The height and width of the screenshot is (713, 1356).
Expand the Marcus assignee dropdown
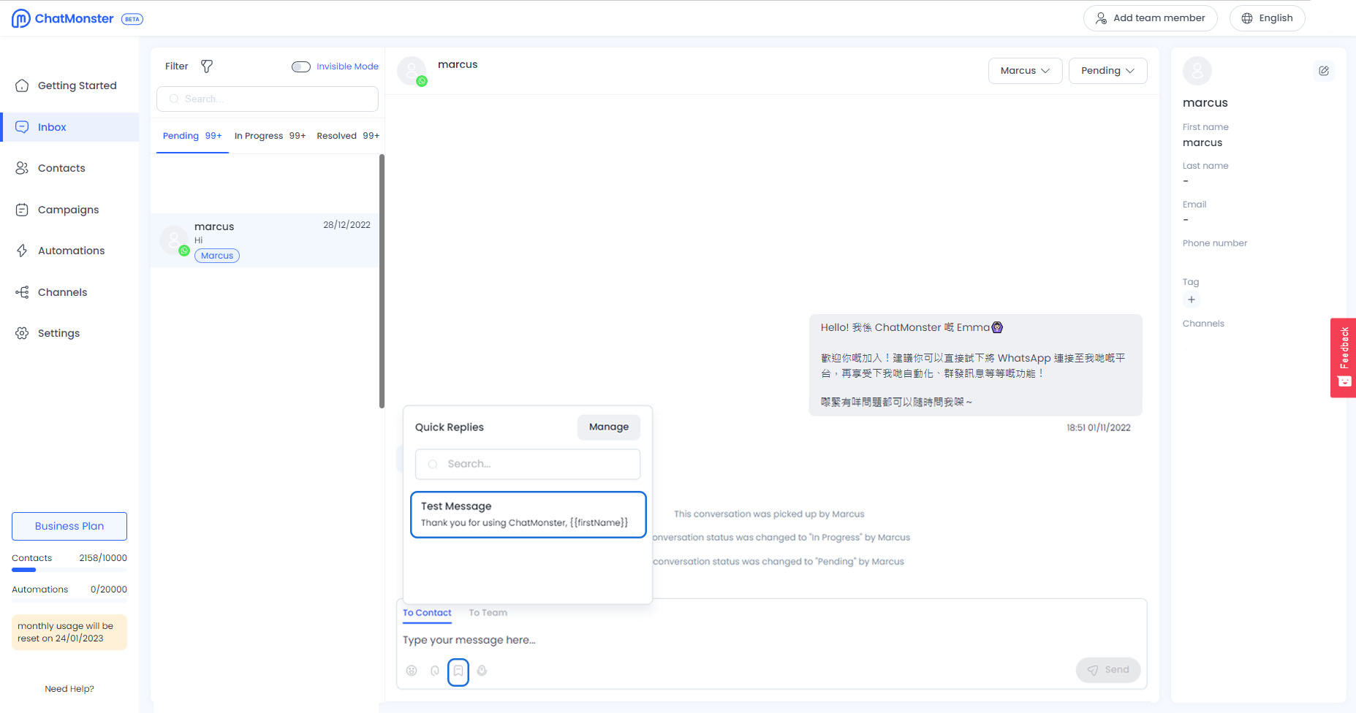[x=1025, y=71]
